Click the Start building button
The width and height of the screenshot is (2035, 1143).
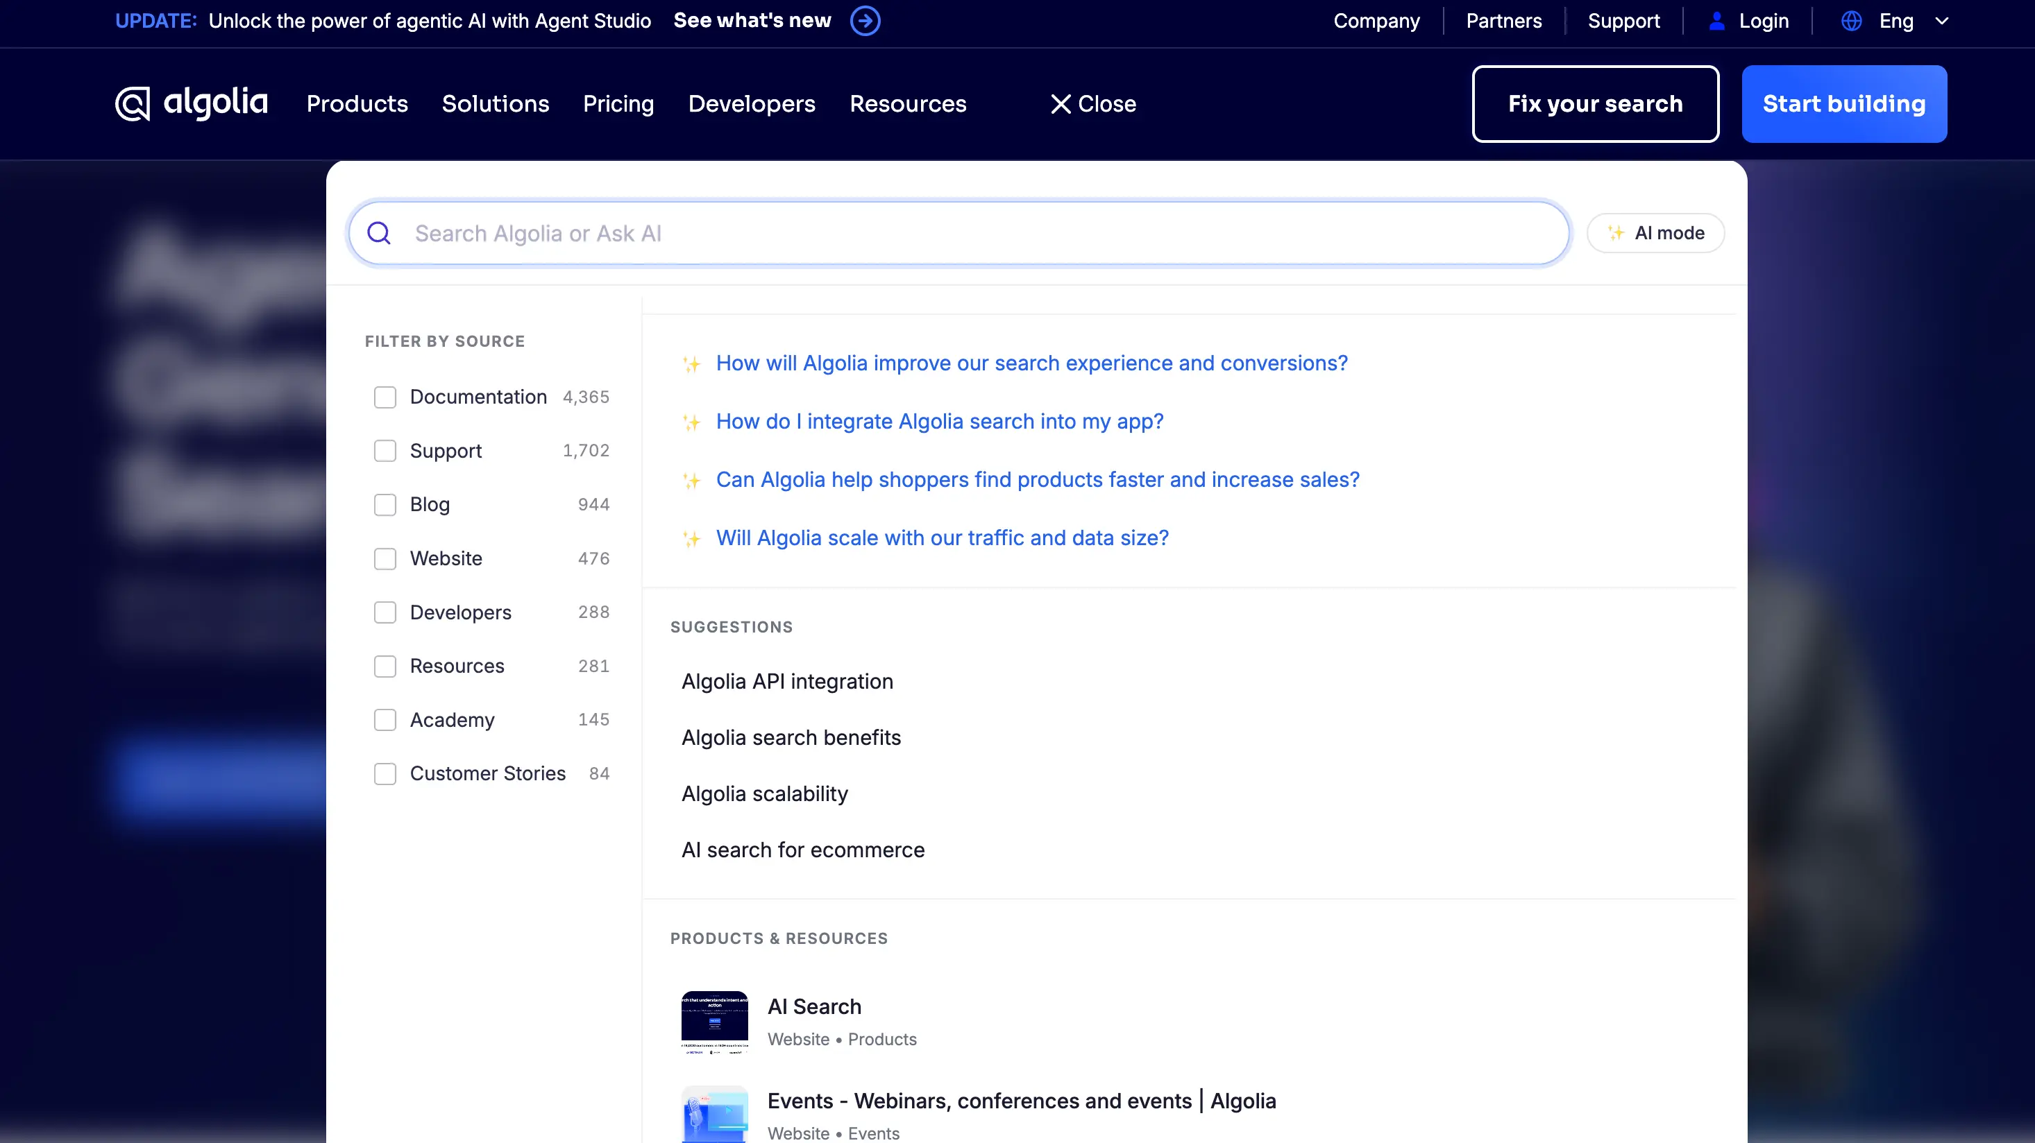(x=1844, y=103)
